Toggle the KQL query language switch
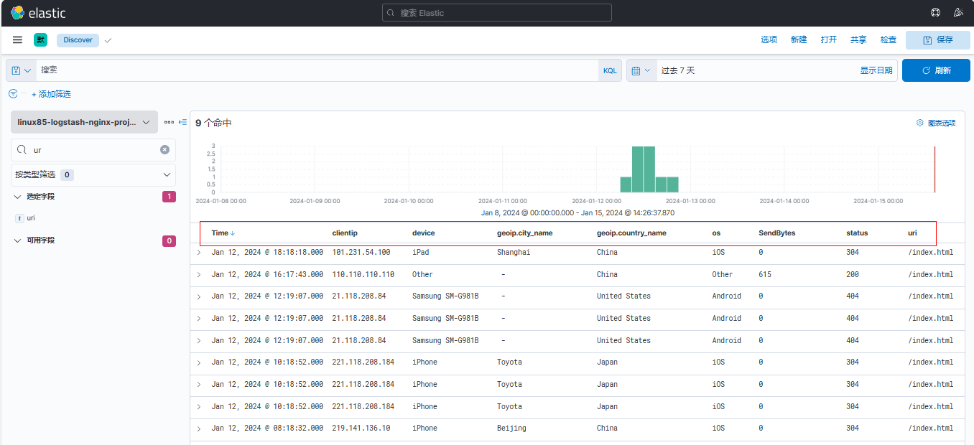Viewport: 974px width, 445px height. pyautogui.click(x=609, y=70)
